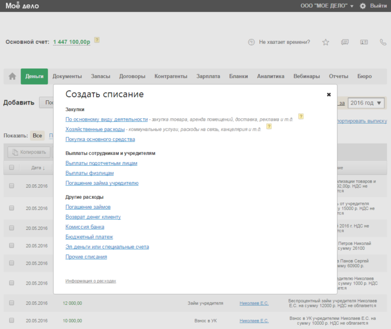Click the clock icon near 'Не хватает времени?'

pos(251,42)
